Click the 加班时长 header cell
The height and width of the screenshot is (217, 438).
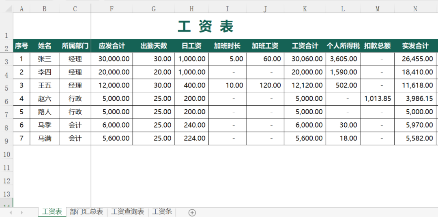228,46
